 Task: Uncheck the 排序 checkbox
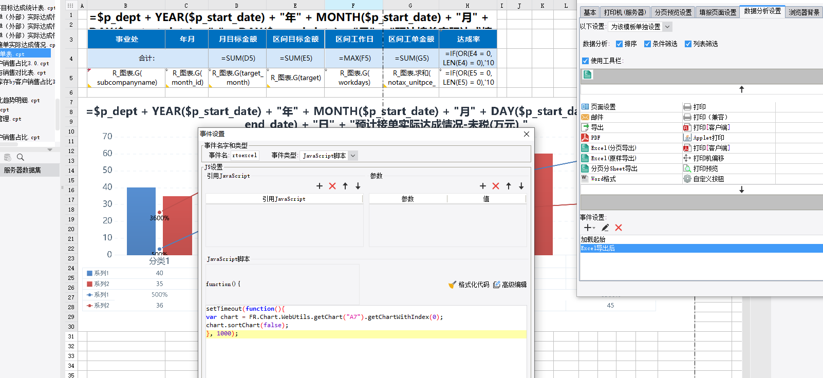click(x=619, y=44)
